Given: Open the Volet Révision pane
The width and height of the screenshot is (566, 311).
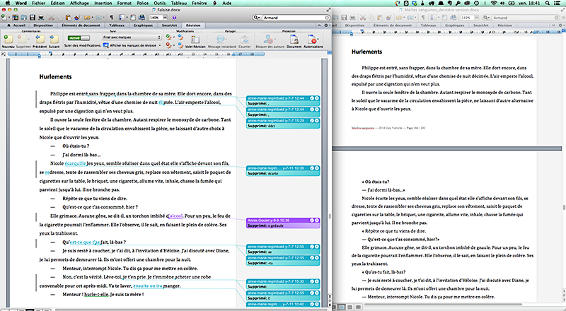Looking at the screenshot, I should (197, 38).
